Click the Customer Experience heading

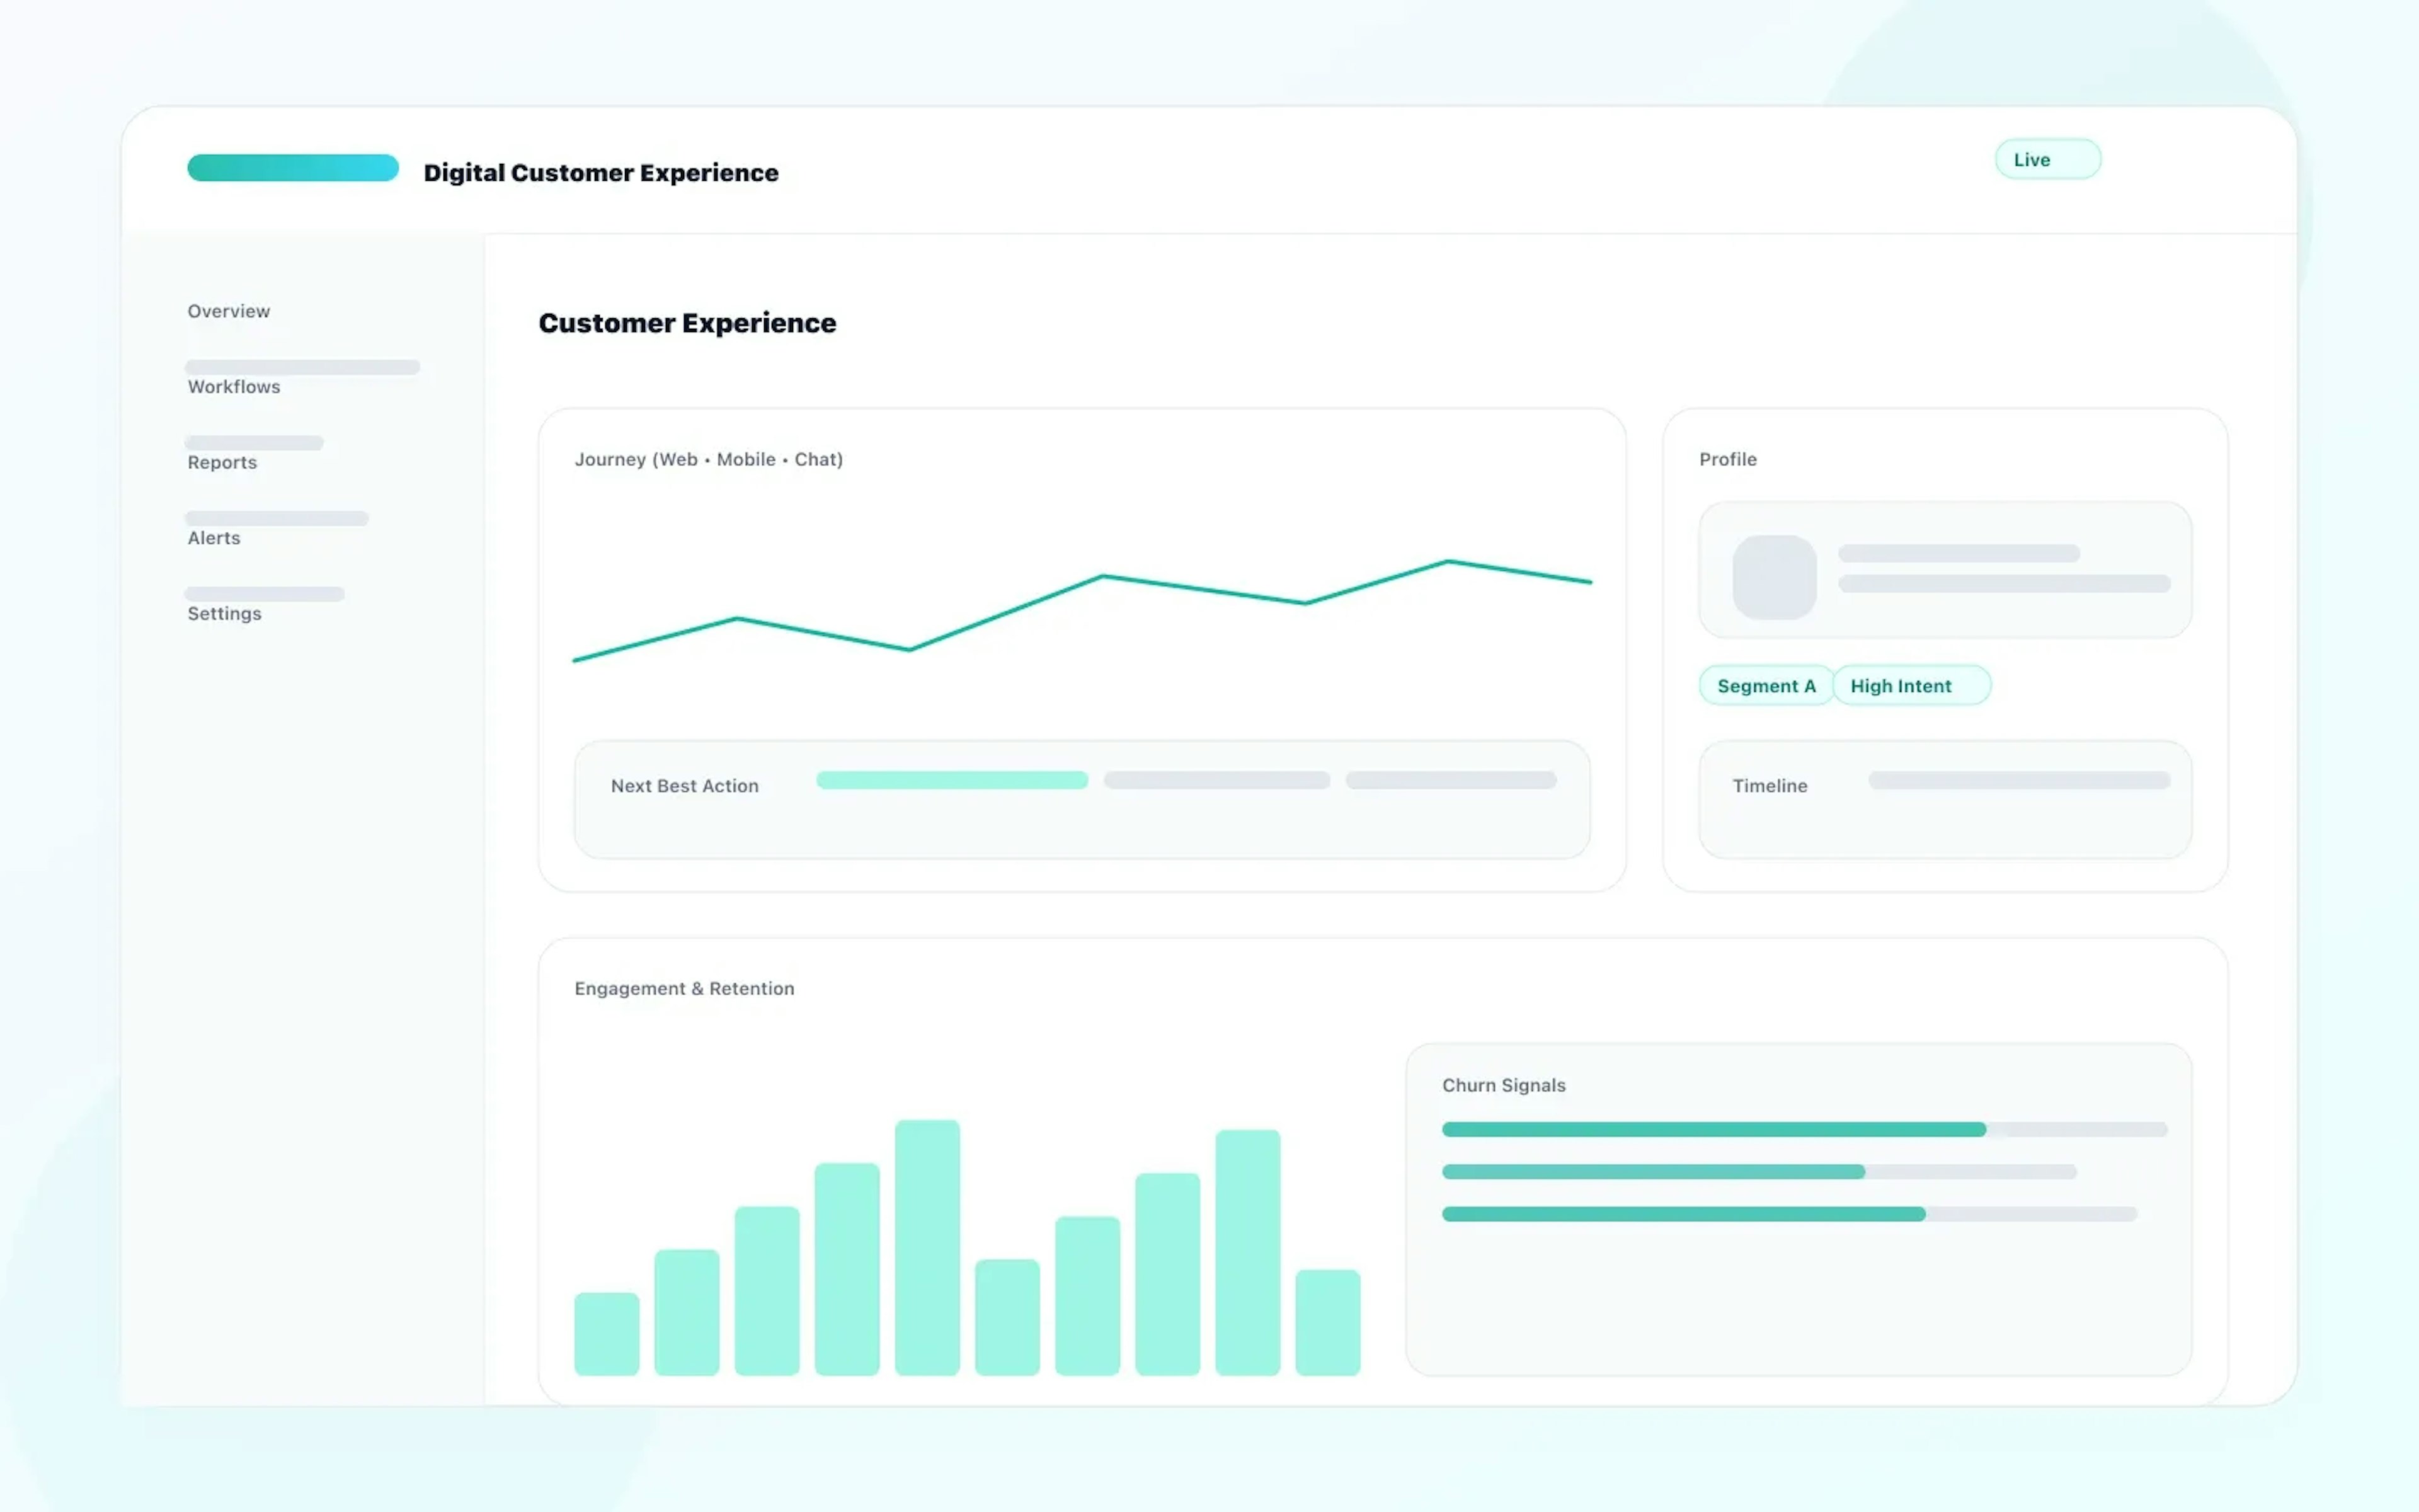click(x=687, y=322)
